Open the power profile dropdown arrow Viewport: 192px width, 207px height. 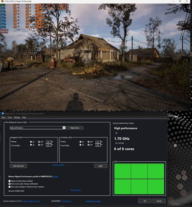coord(64,128)
